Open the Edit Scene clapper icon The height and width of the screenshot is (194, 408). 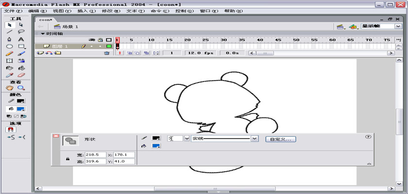point(340,27)
